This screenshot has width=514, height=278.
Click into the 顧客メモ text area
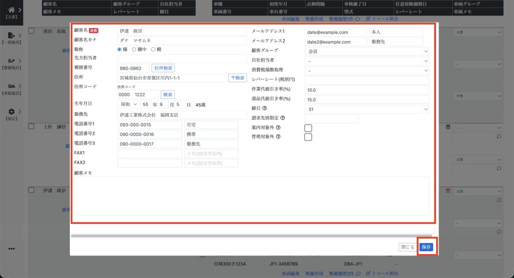point(251,196)
